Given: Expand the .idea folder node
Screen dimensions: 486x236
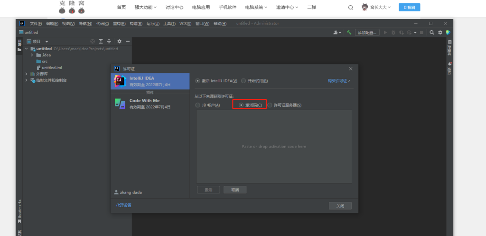Looking at the screenshot, I should 32,55.
